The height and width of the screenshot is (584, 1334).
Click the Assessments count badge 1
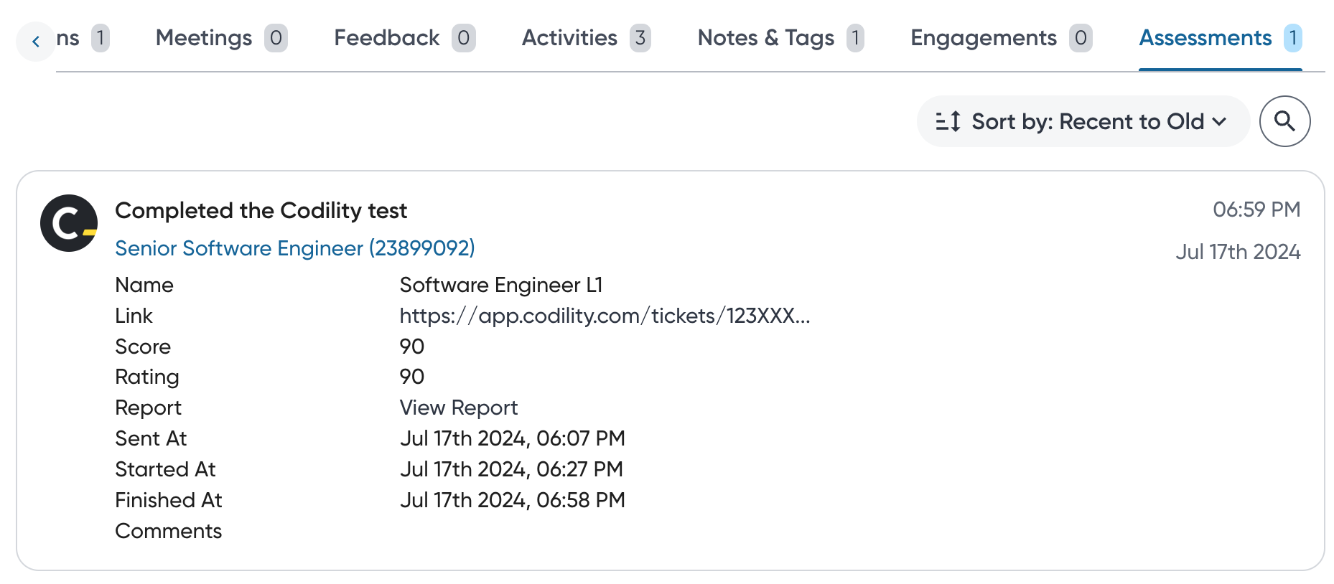1293,38
